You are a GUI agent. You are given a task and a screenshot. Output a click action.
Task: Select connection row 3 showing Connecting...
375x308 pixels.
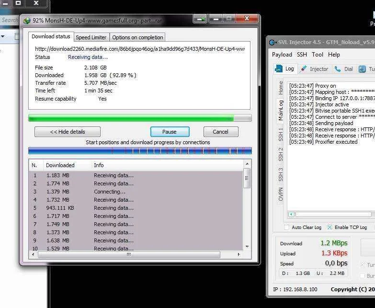coord(136,192)
